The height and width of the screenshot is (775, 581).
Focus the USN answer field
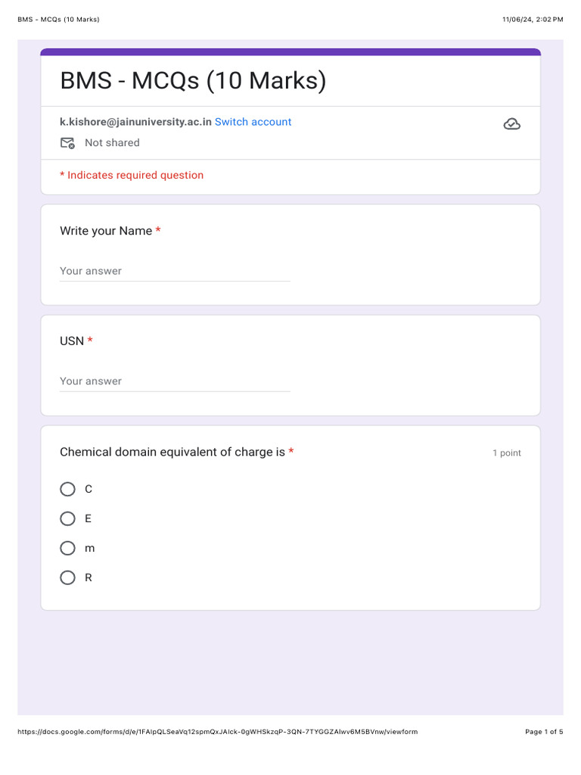point(175,381)
